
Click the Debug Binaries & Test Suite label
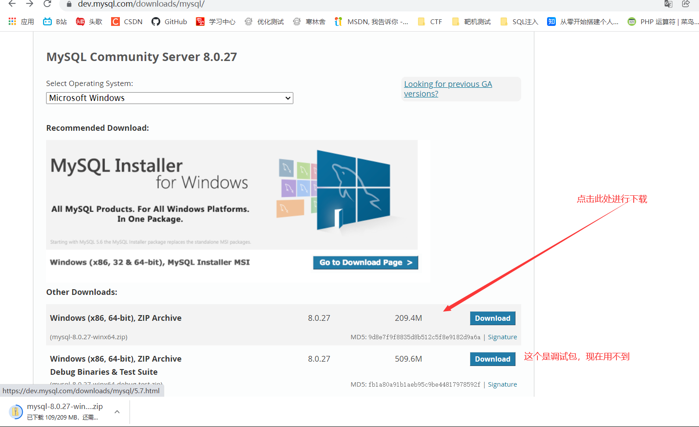pyautogui.click(x=104, y=372)
